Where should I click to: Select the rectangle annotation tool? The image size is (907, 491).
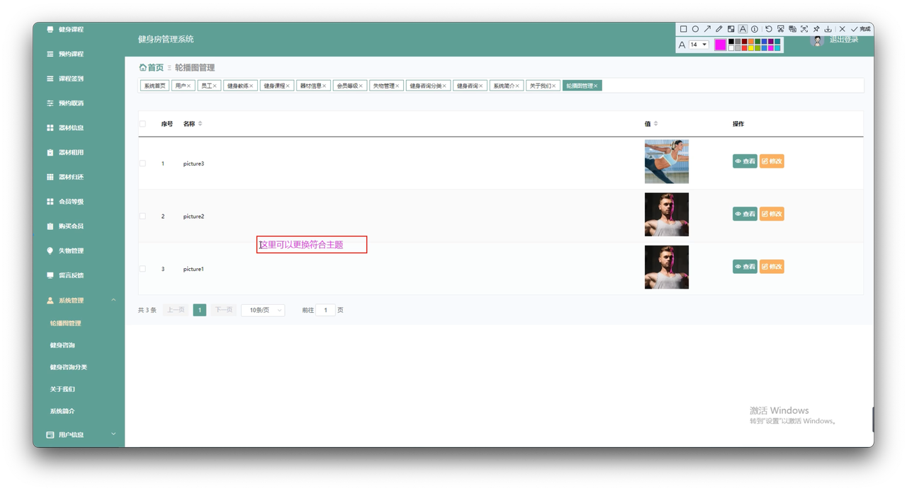pos(683,29)
